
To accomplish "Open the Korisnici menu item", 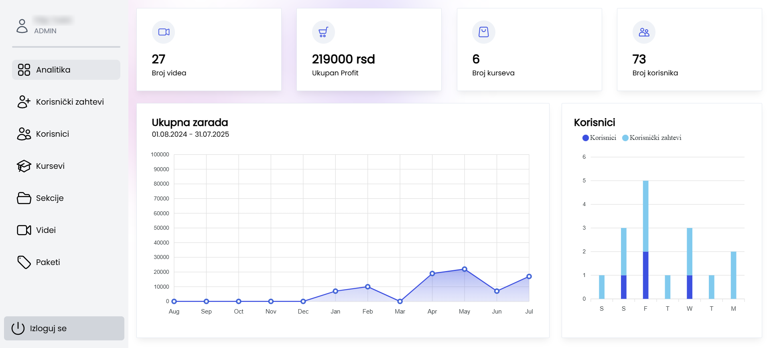I will 52,134.
